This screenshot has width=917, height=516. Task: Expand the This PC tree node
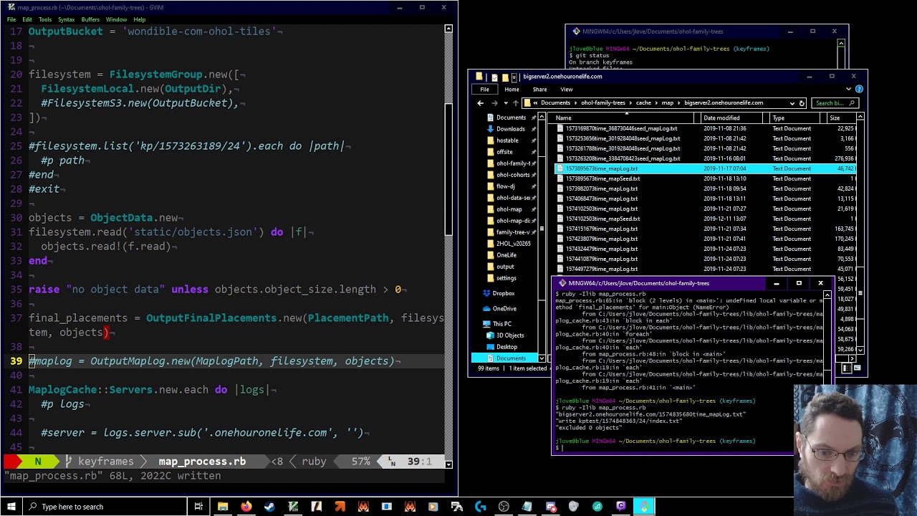[x=483, y=324]
